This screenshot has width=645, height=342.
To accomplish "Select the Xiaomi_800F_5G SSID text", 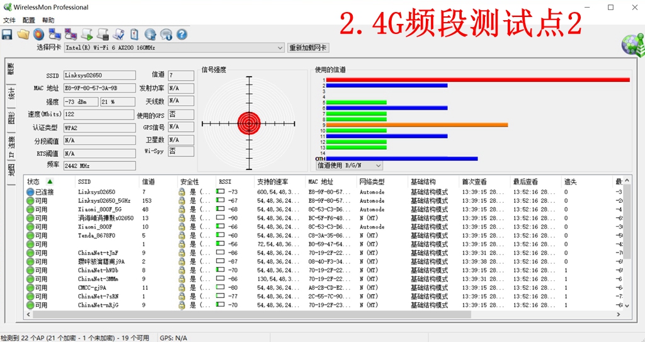I will 100,210.
